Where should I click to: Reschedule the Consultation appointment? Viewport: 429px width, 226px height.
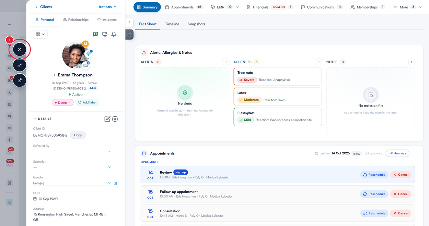coord(374,213)
